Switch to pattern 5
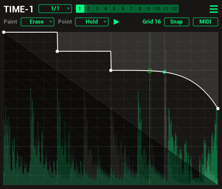Screen dimensions: 222x189 coord(114,9)
